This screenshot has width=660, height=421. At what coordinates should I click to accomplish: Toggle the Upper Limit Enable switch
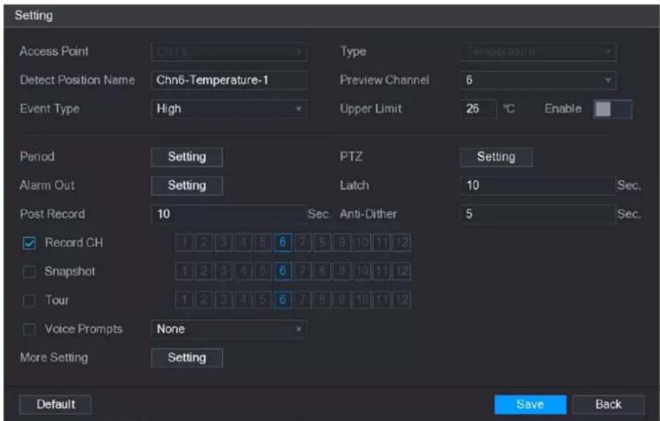(x=612, y=109)
